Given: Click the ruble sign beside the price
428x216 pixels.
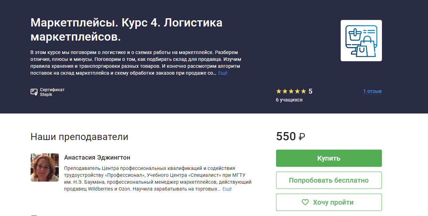Looking at the screenshot, I should (x=301, y=137).
